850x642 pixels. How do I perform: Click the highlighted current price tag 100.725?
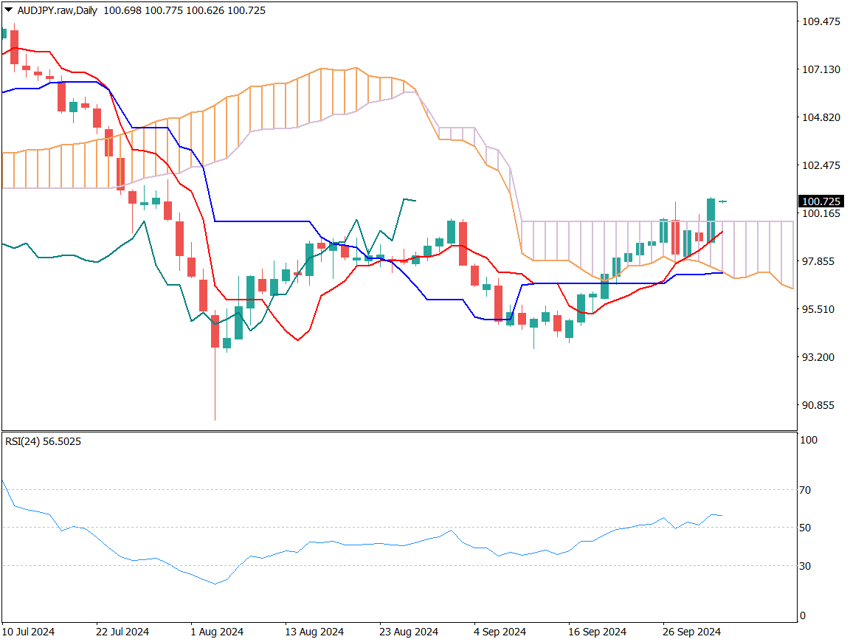[820, 201]
